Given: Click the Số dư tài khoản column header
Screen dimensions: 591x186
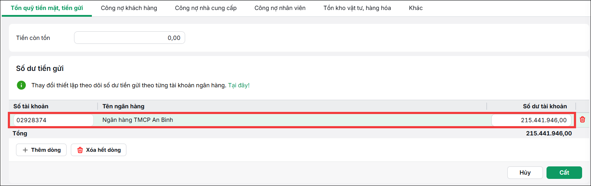Looking at the screenshot, I should pos(545,106).
